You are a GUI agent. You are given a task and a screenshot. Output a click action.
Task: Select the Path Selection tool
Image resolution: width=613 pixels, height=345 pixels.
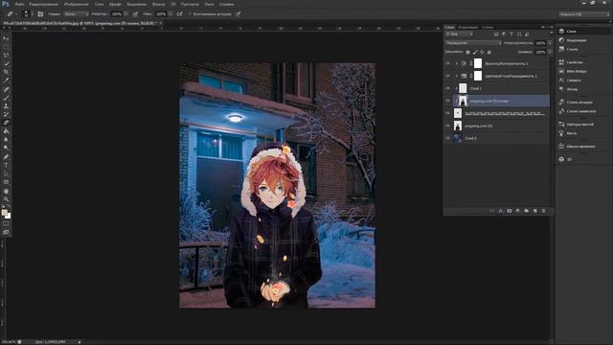(6, 173)
